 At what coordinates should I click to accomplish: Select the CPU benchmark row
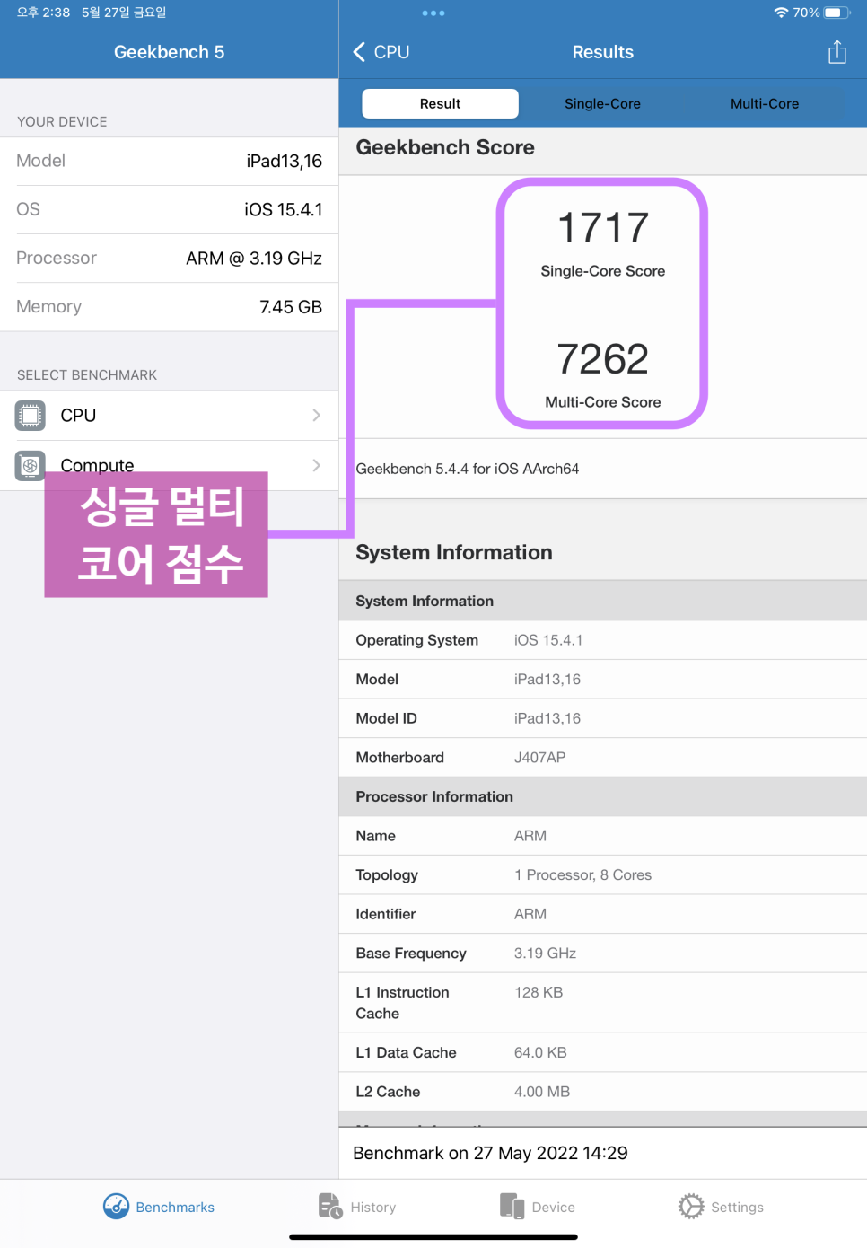tap(169, 416)
